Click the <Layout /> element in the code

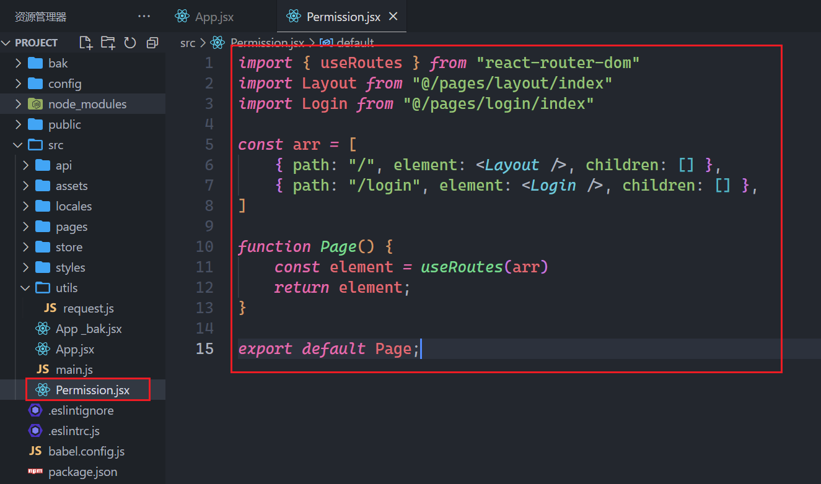pyautogui.click(x=522, y=165)
